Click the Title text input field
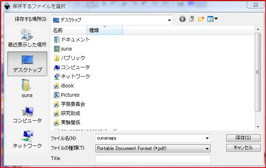266x168 pixels. pyautogui.click(x=153, y=159)
